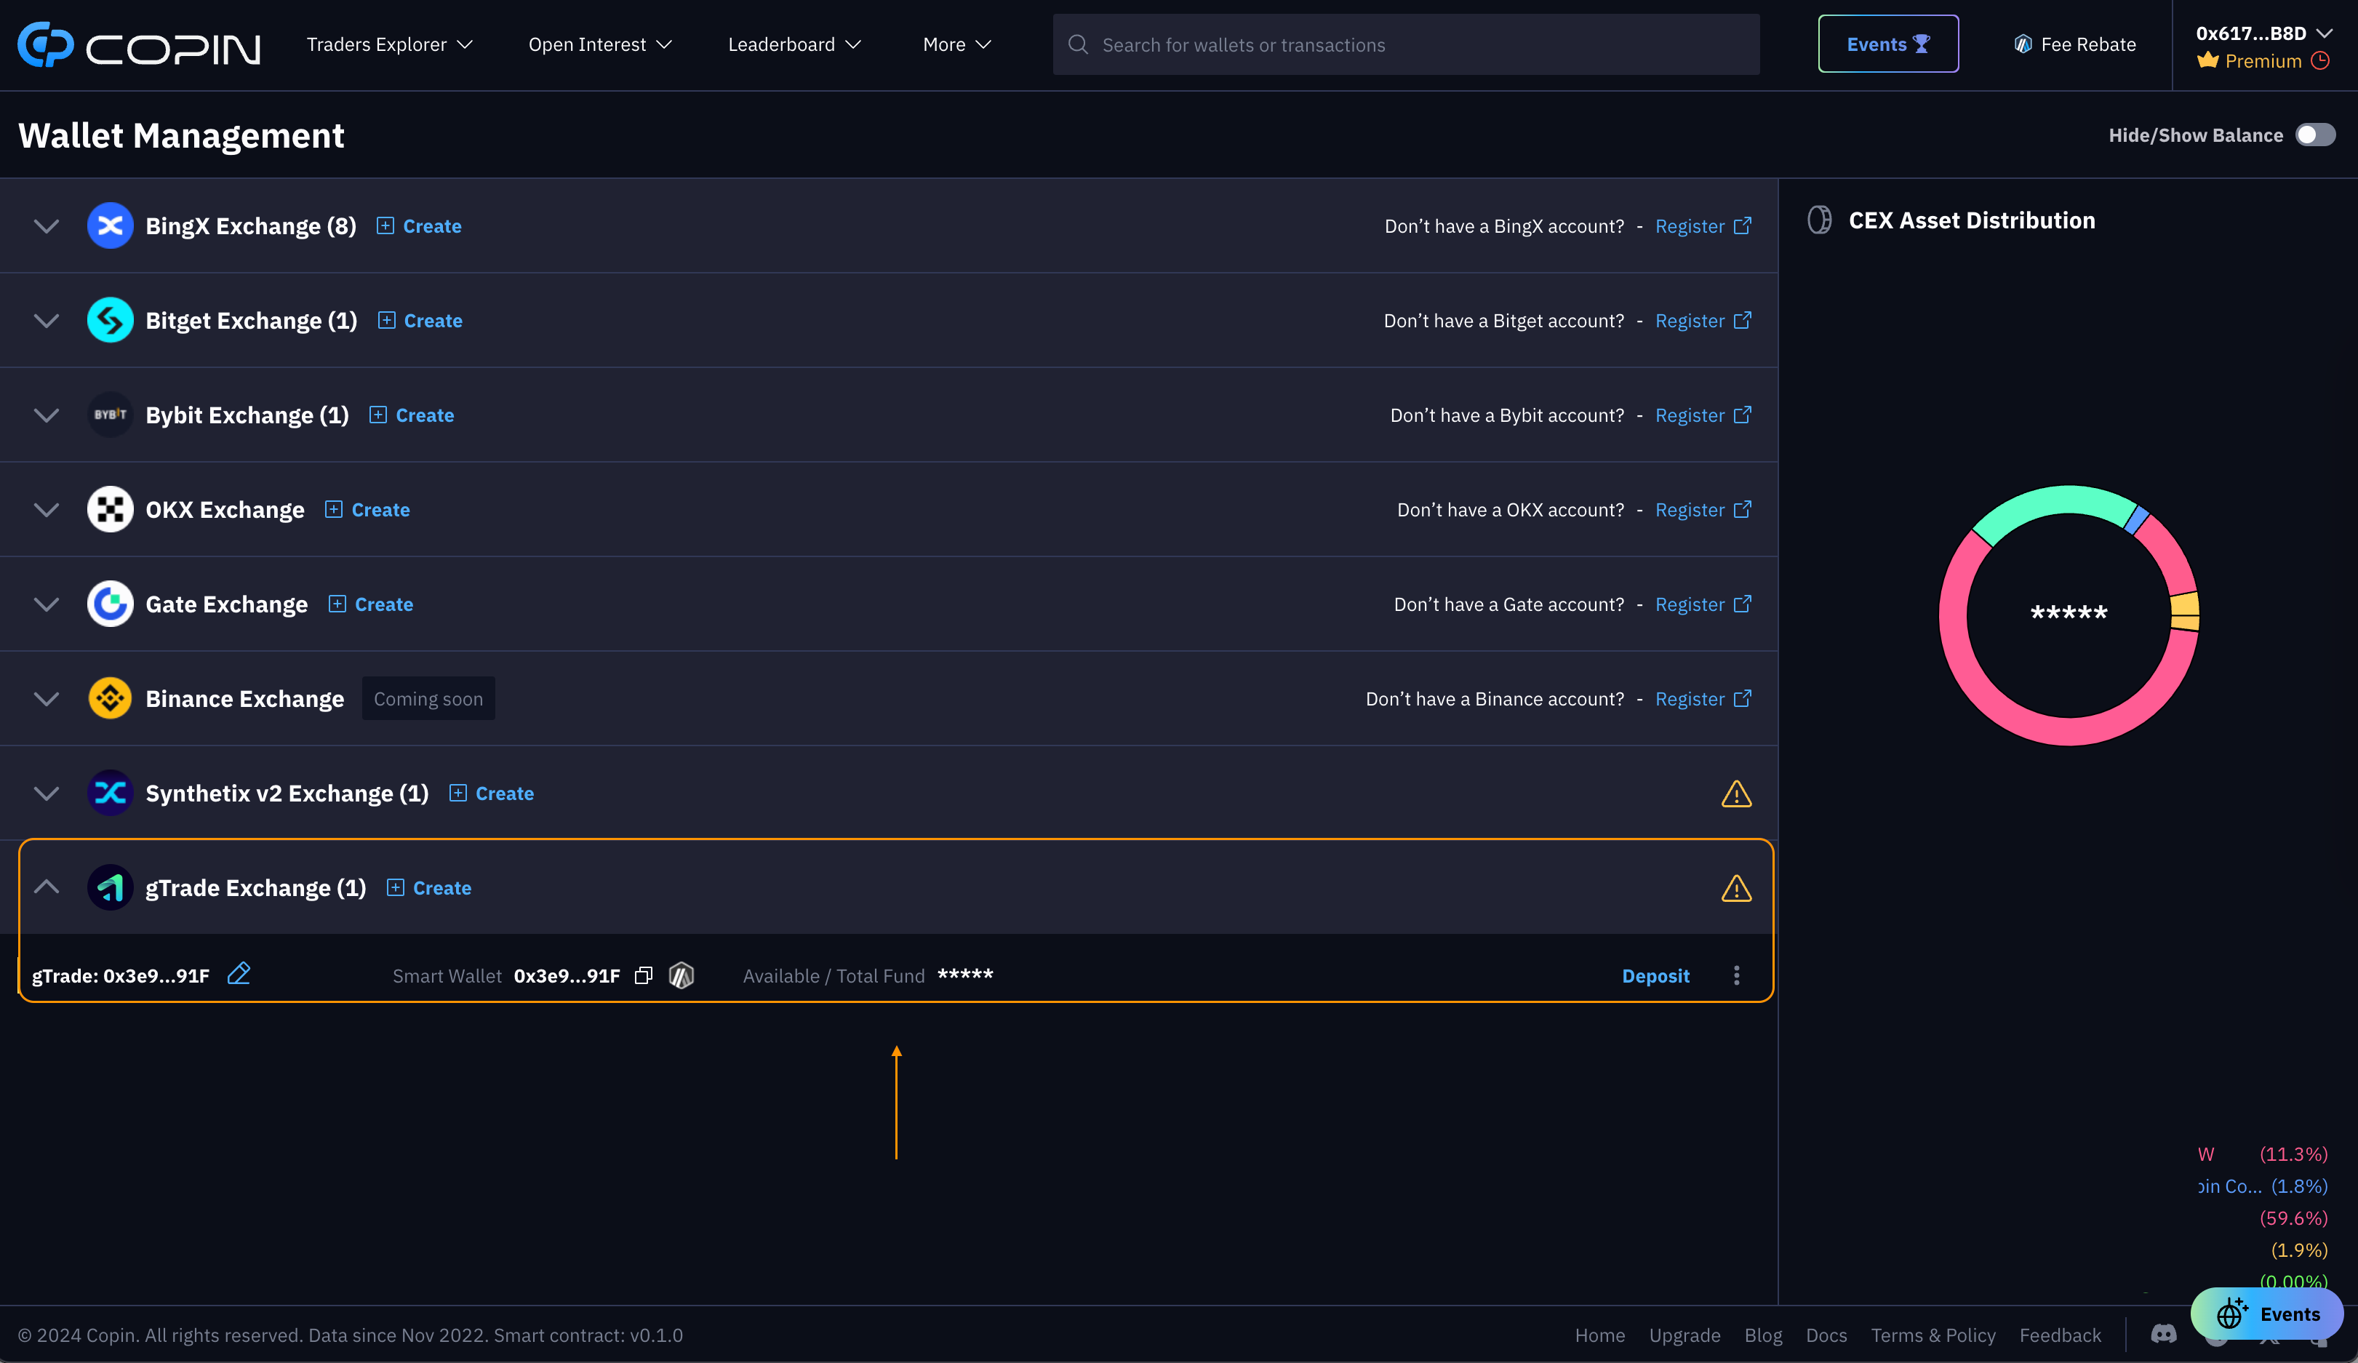
Task: Open the BingX Register external link icon
Action: coord(1742,225)
